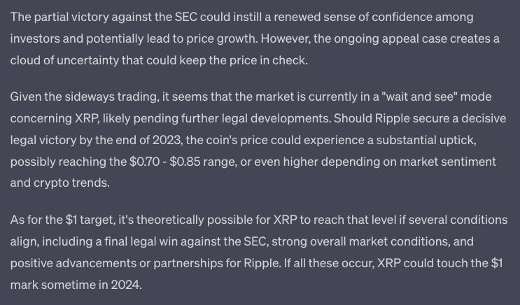Click the "$0.70 - $0.85" price range
This screenshot has width=520, height=305.
pos(165,162)
